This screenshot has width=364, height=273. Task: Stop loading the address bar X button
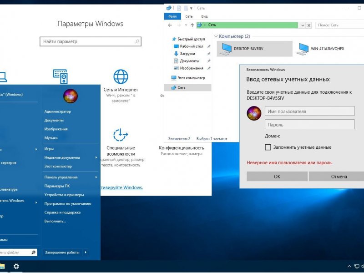[309, 25]
